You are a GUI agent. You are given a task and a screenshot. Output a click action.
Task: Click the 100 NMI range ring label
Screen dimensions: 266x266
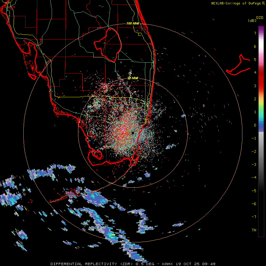[x=133, y=23]
